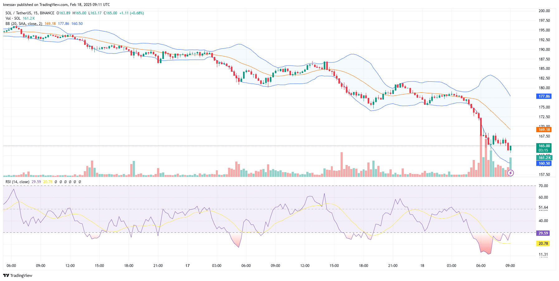
Task: Click the 167.50 price axis label
Action: tap(544, 136)
